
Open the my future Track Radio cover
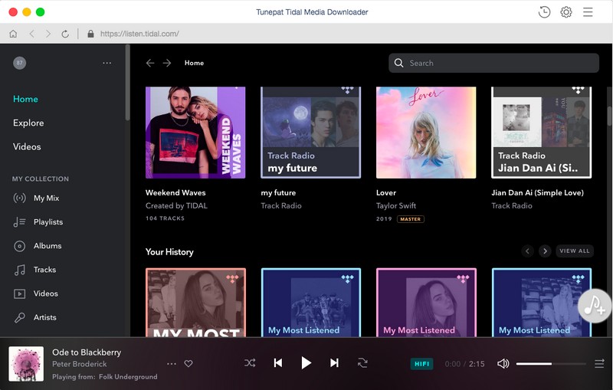pyautogui.click(x=311, y=133)
